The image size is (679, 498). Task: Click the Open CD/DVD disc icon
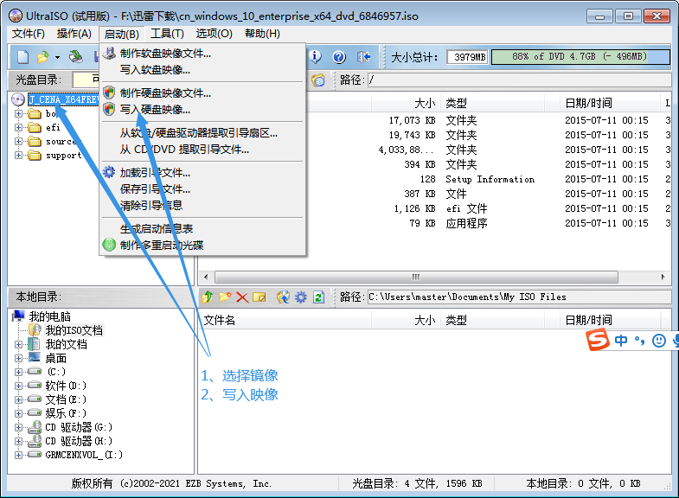click(x=76, y=57)
